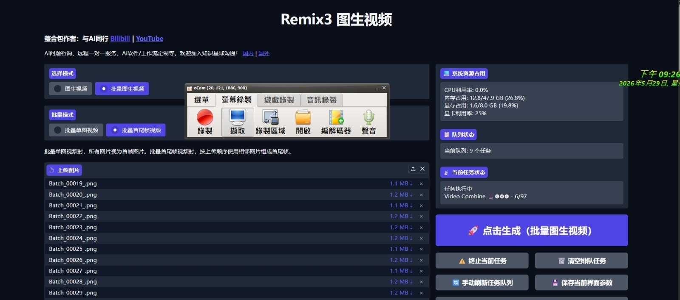Viewport: 680px width, 300px height.
Task: Switch to the 音訊錄製 tab
Action: tap(322, 100)
